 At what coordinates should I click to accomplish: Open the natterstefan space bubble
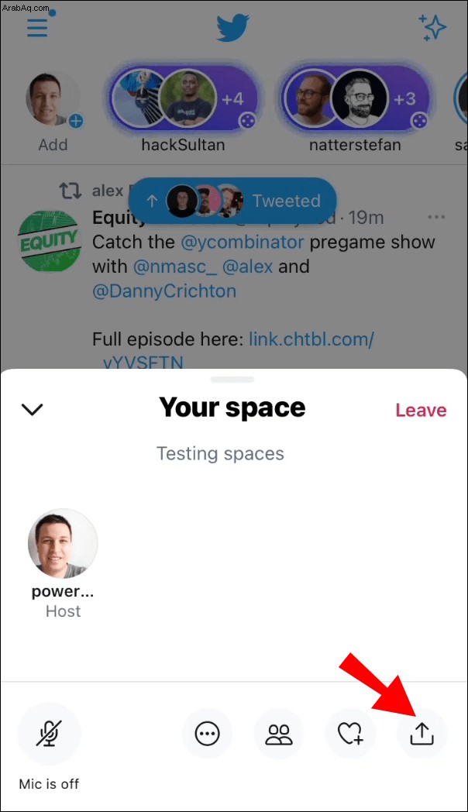pos(355,98)
